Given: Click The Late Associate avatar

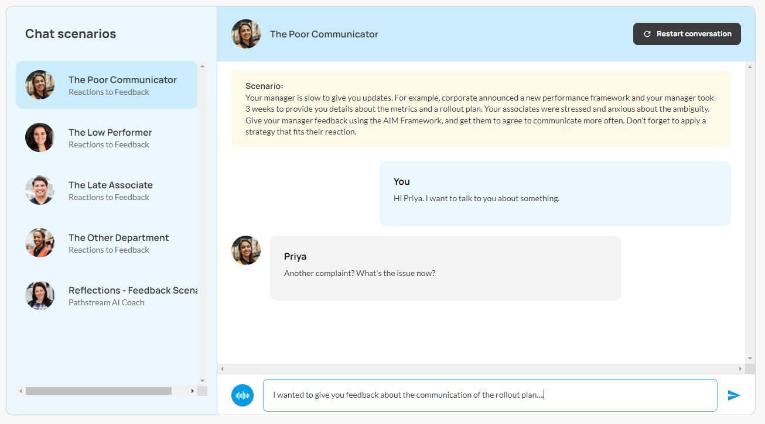Looking at the screenshot, I should coord(40,190).
